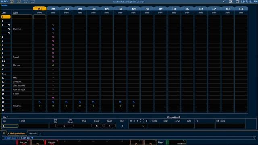Select cue 10 Blackout label
The height and width of the screenshot is (145, 258).
click(x=17, y=65)
